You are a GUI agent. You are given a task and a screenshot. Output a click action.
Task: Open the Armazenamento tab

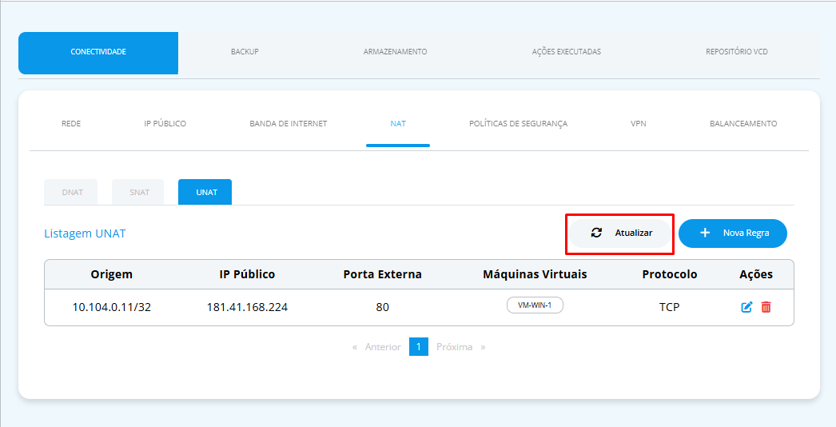(395, 52)
